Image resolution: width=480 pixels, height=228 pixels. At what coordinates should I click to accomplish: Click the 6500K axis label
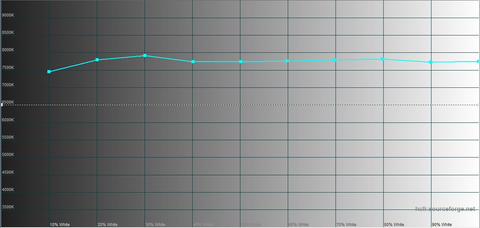(8, 102)
